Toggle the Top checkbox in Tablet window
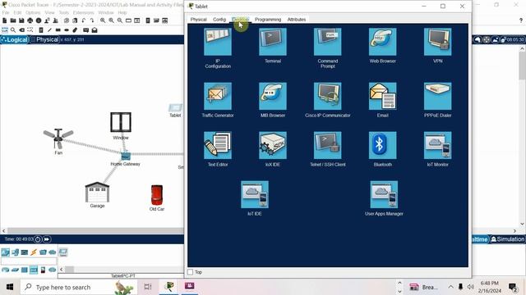Viewport: 526px width, 295px height. tap(190, 272)
